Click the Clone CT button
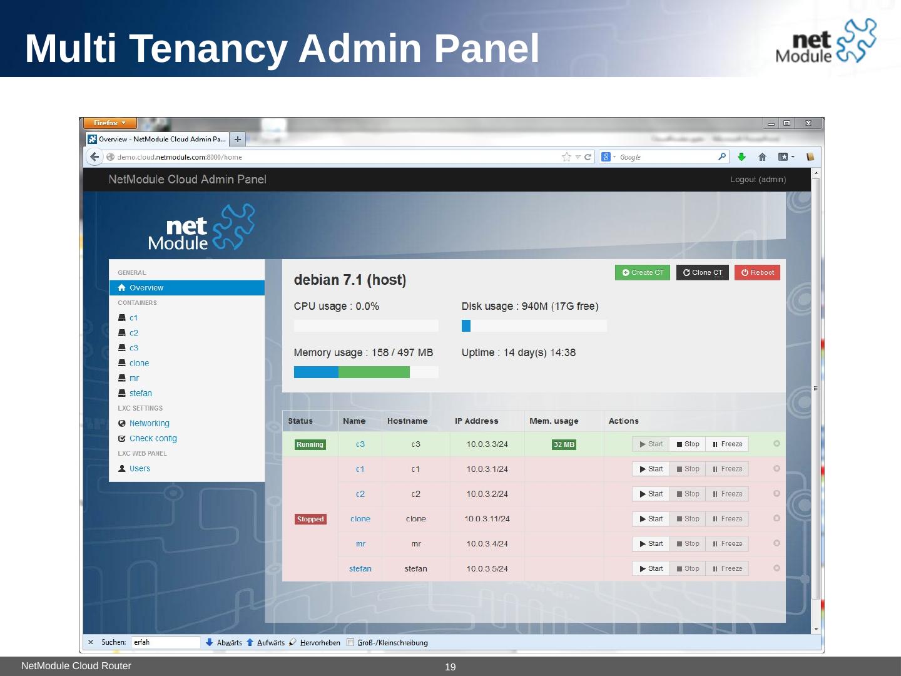The width and height of the screenshot is (901, 676). 703,272
